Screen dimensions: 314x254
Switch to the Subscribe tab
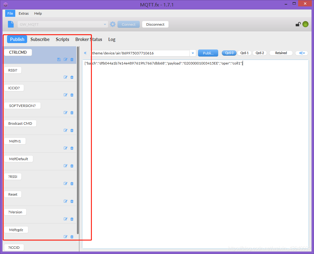click(40, 39)
